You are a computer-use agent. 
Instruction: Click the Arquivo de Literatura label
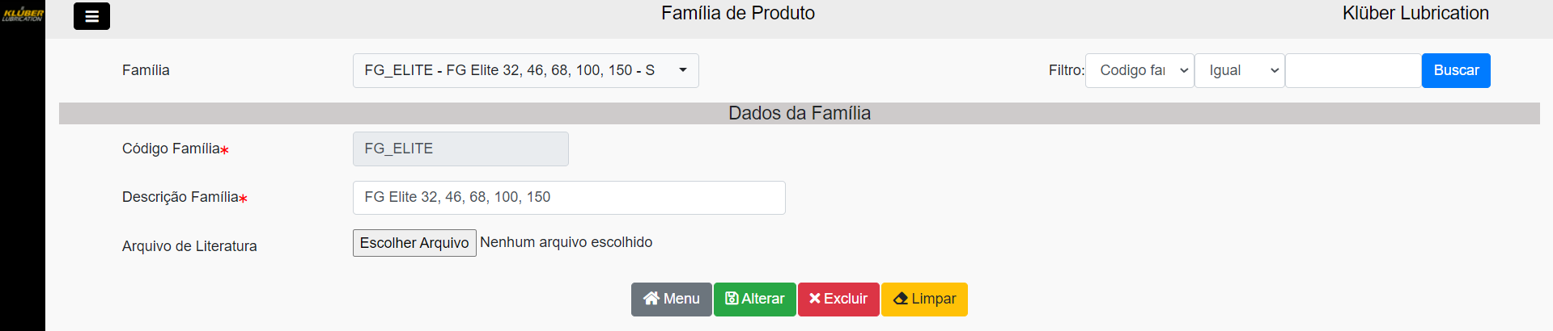click(x=189, y=246)
